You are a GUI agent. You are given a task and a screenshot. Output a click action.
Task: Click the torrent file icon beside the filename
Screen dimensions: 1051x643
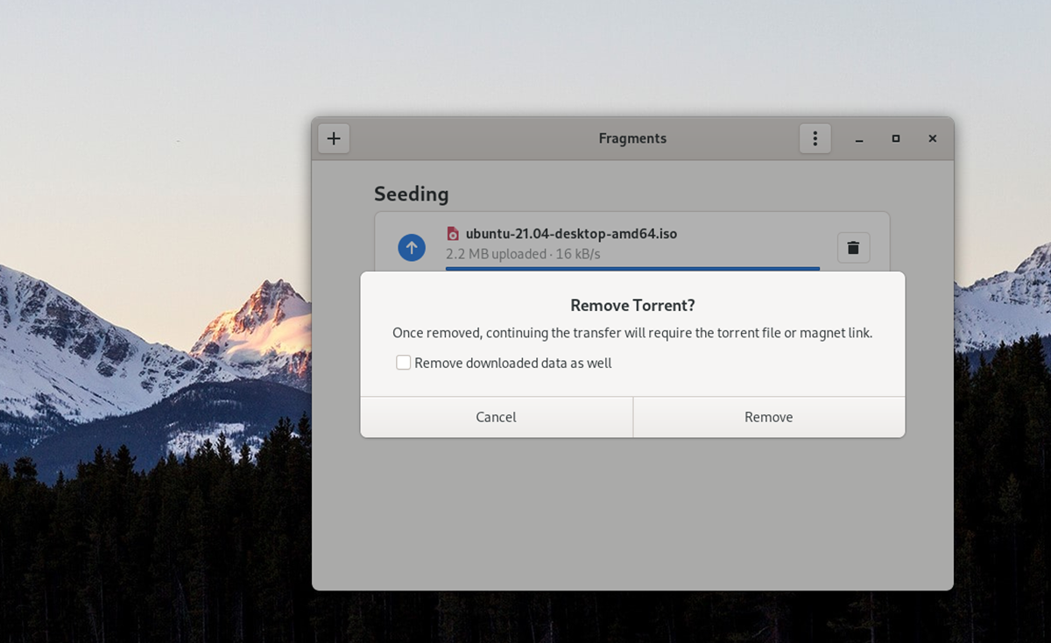pyautogui.click(x=454, y=234)
